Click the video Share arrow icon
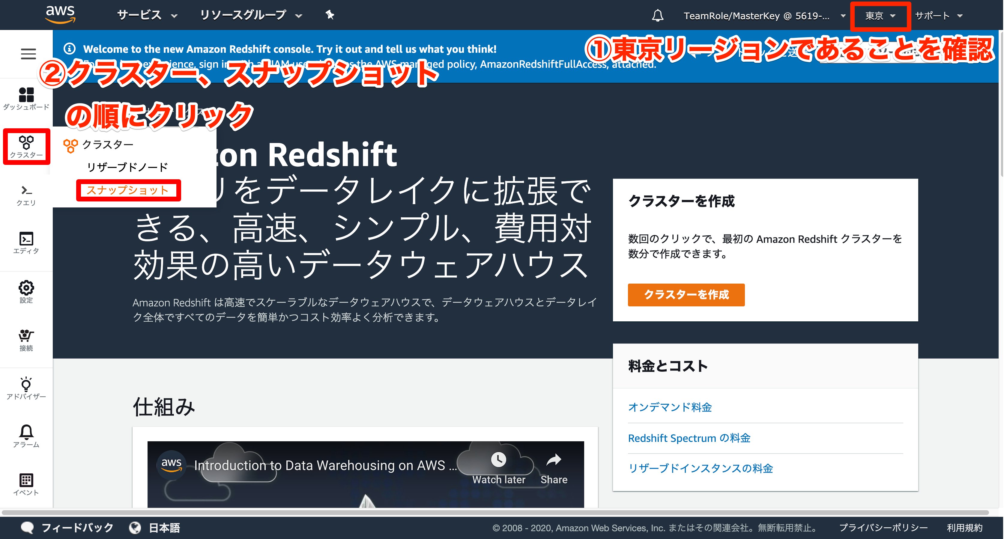 pos(554,460)
